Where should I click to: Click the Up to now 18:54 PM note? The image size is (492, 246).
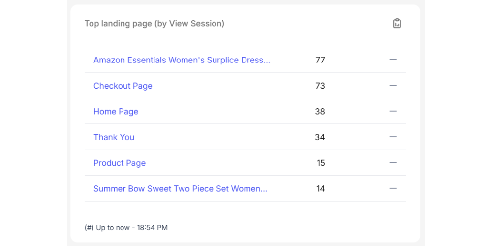point(126,227)
